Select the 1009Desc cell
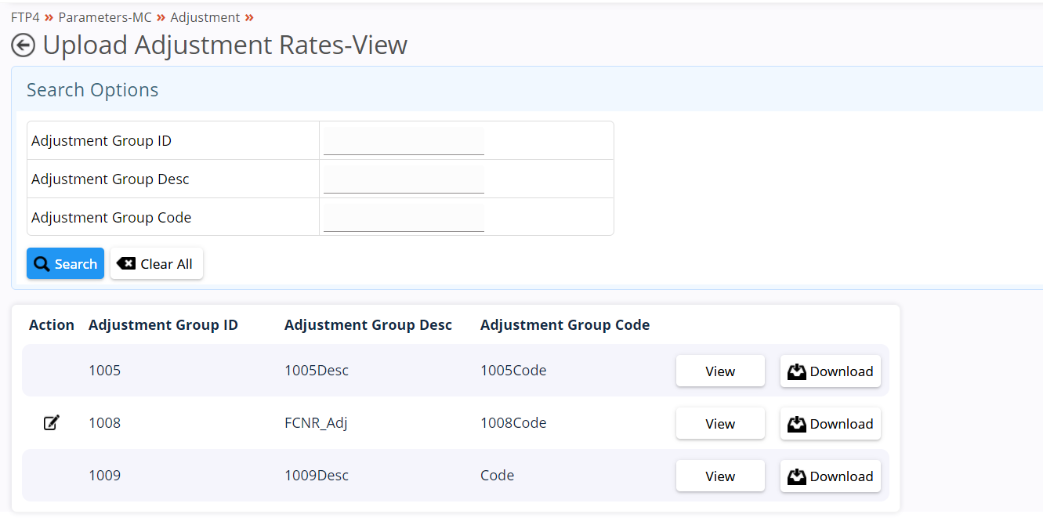The image size is (1043, 525). (317, 476)
